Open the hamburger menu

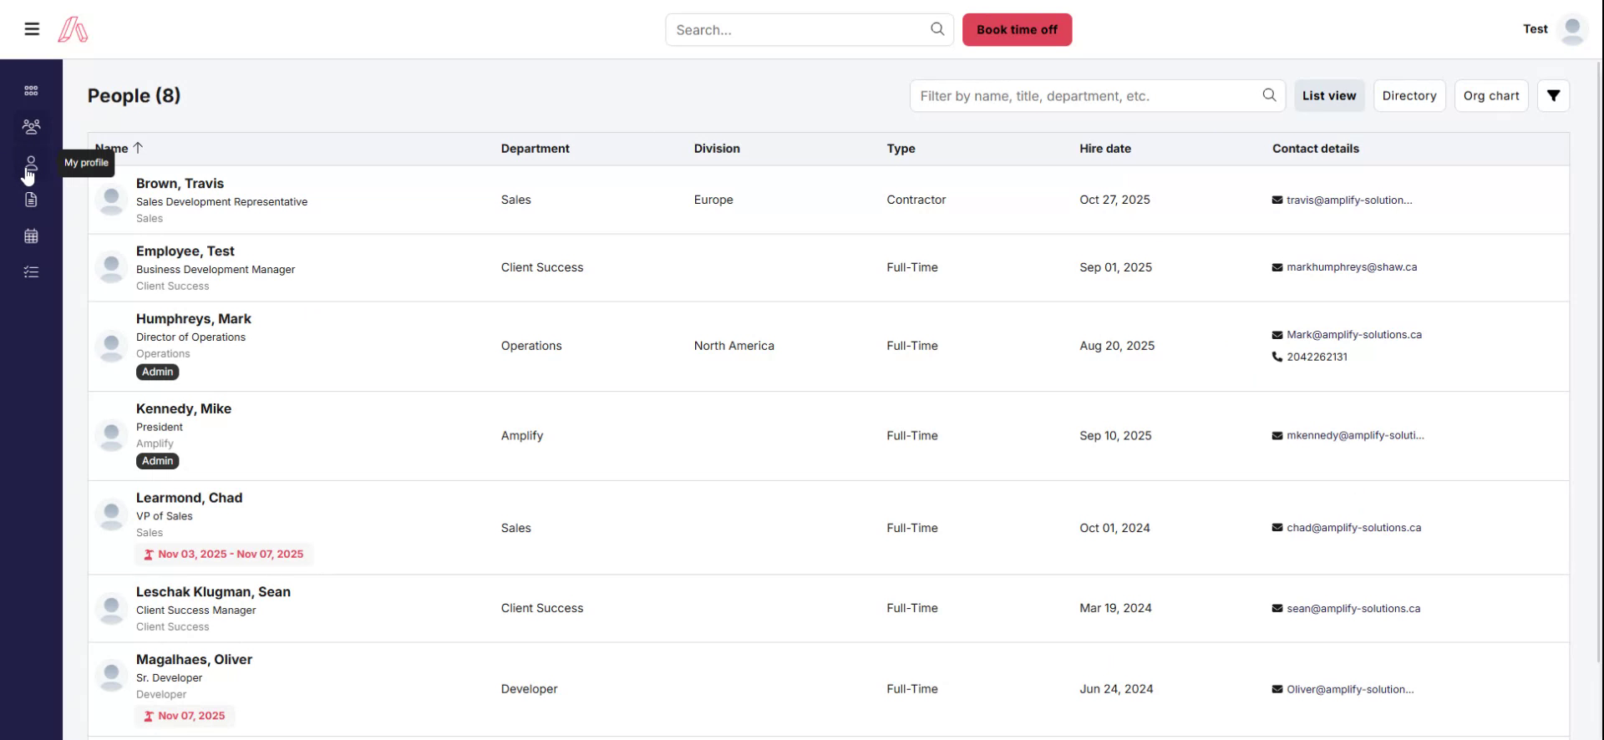coord(32,29)
